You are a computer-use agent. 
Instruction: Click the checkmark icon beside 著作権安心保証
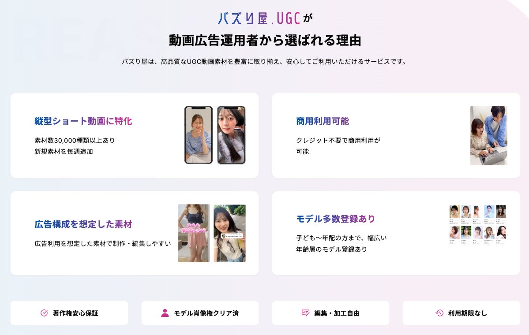click(x=44, y=313)
